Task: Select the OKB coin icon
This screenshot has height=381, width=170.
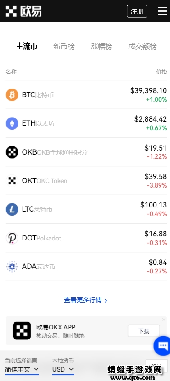Action: pos(12,152)
